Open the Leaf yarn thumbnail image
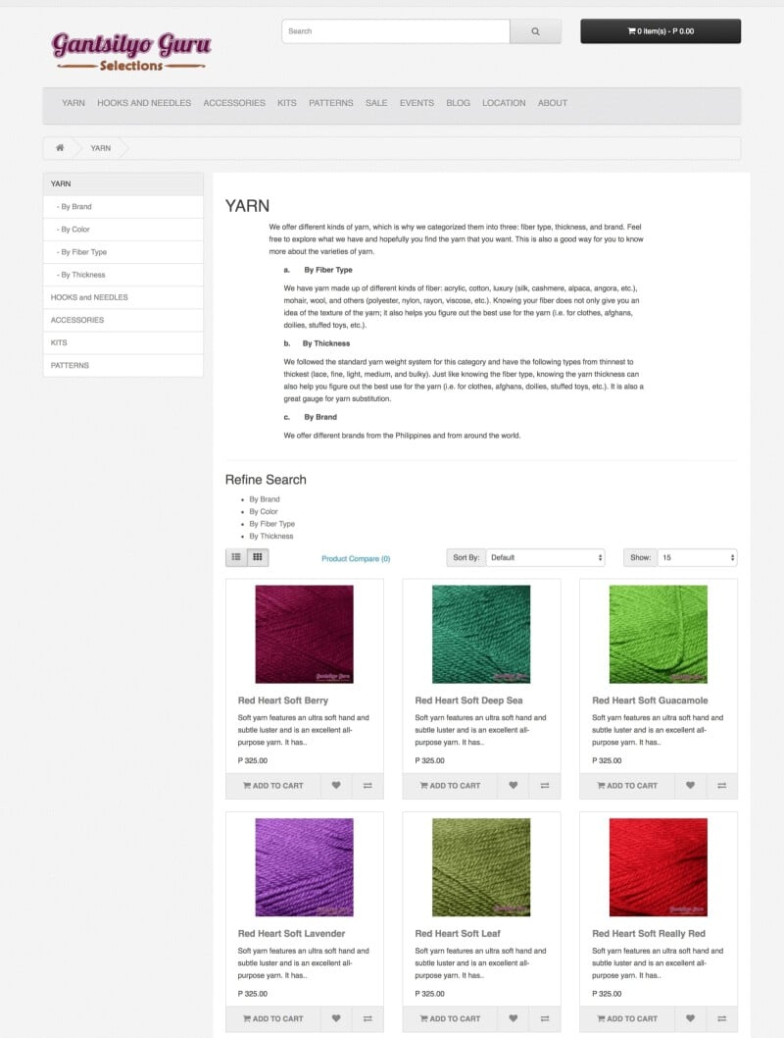Image resolution: width=784 pixels, height=1038 pixels. pos(481,867)
